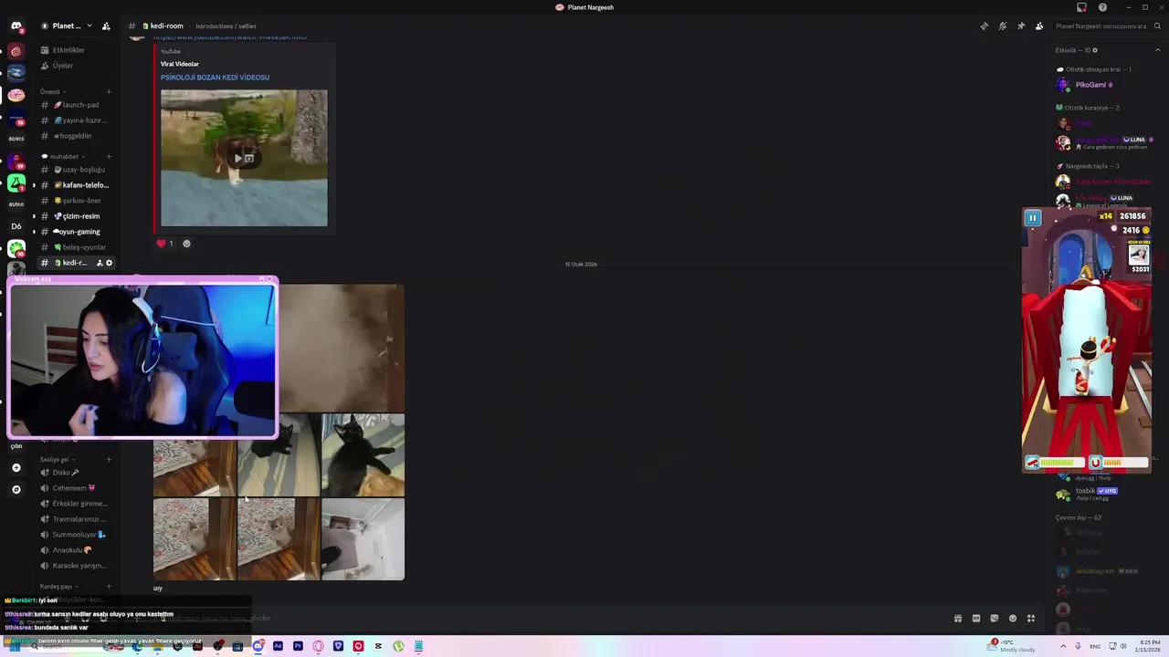Add channel to Önemli category
The width and height of the screenshot is (1169, 657).
109,91
